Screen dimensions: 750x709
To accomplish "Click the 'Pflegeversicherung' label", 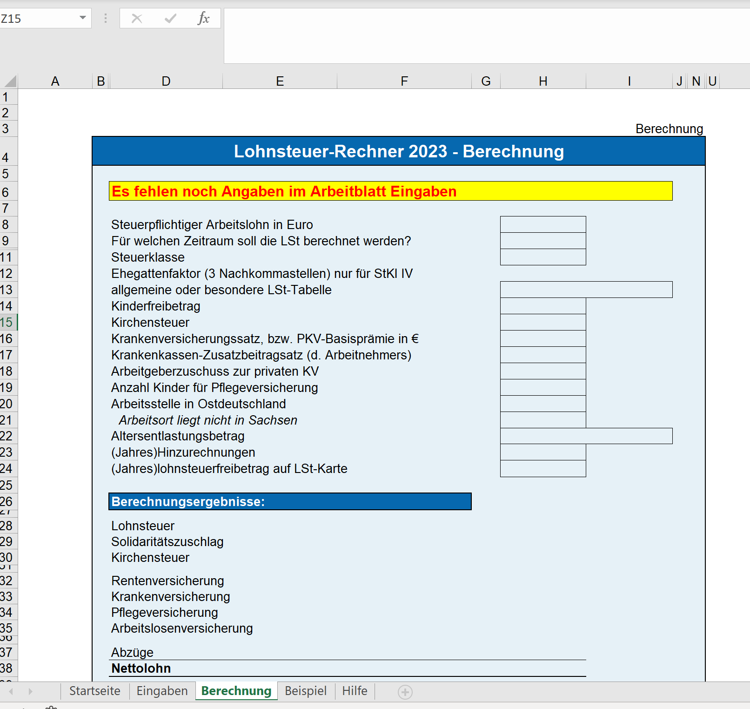I will pyautogui.click(x=165, y=612).
